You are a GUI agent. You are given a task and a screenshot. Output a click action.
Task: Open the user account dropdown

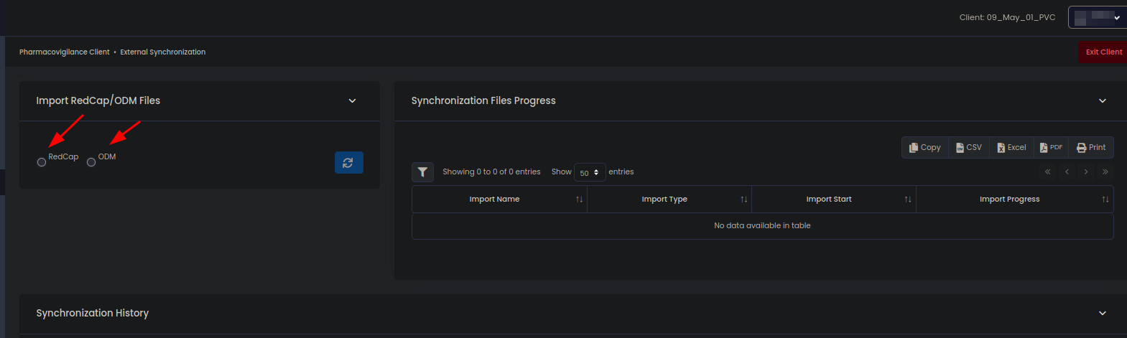[1096, 17]
